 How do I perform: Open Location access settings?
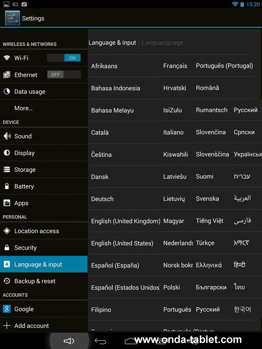[x=44, y=231]
